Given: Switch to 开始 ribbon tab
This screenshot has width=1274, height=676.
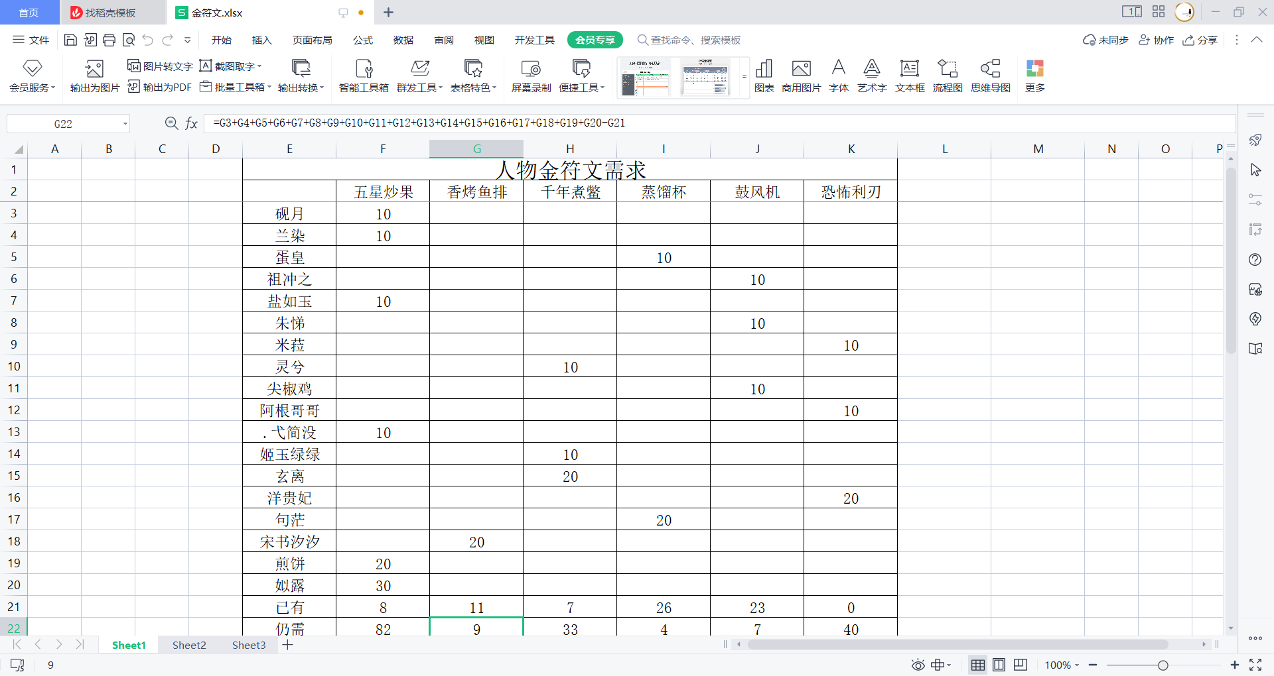Looking at the screenshot, I should click(x=222, y=40).
